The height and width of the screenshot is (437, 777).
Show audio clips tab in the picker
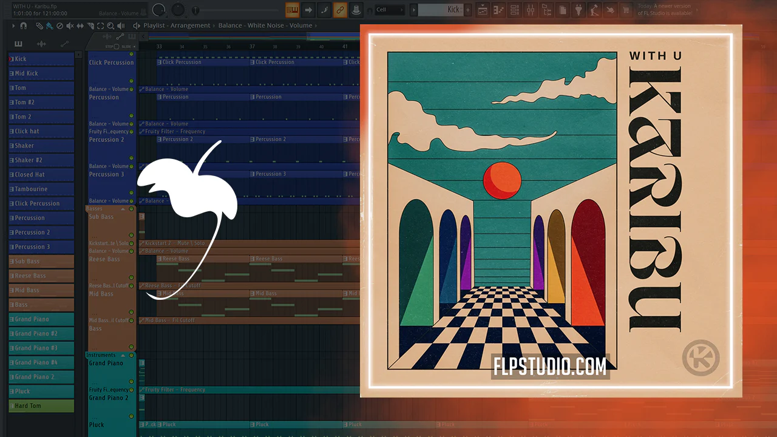41,44
